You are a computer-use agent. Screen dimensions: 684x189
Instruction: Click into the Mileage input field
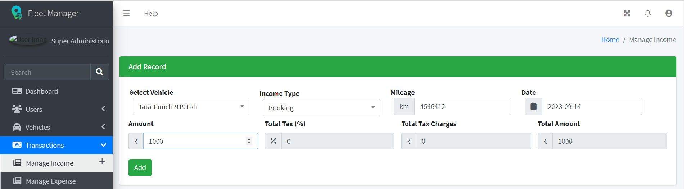(x=462, y=106)
